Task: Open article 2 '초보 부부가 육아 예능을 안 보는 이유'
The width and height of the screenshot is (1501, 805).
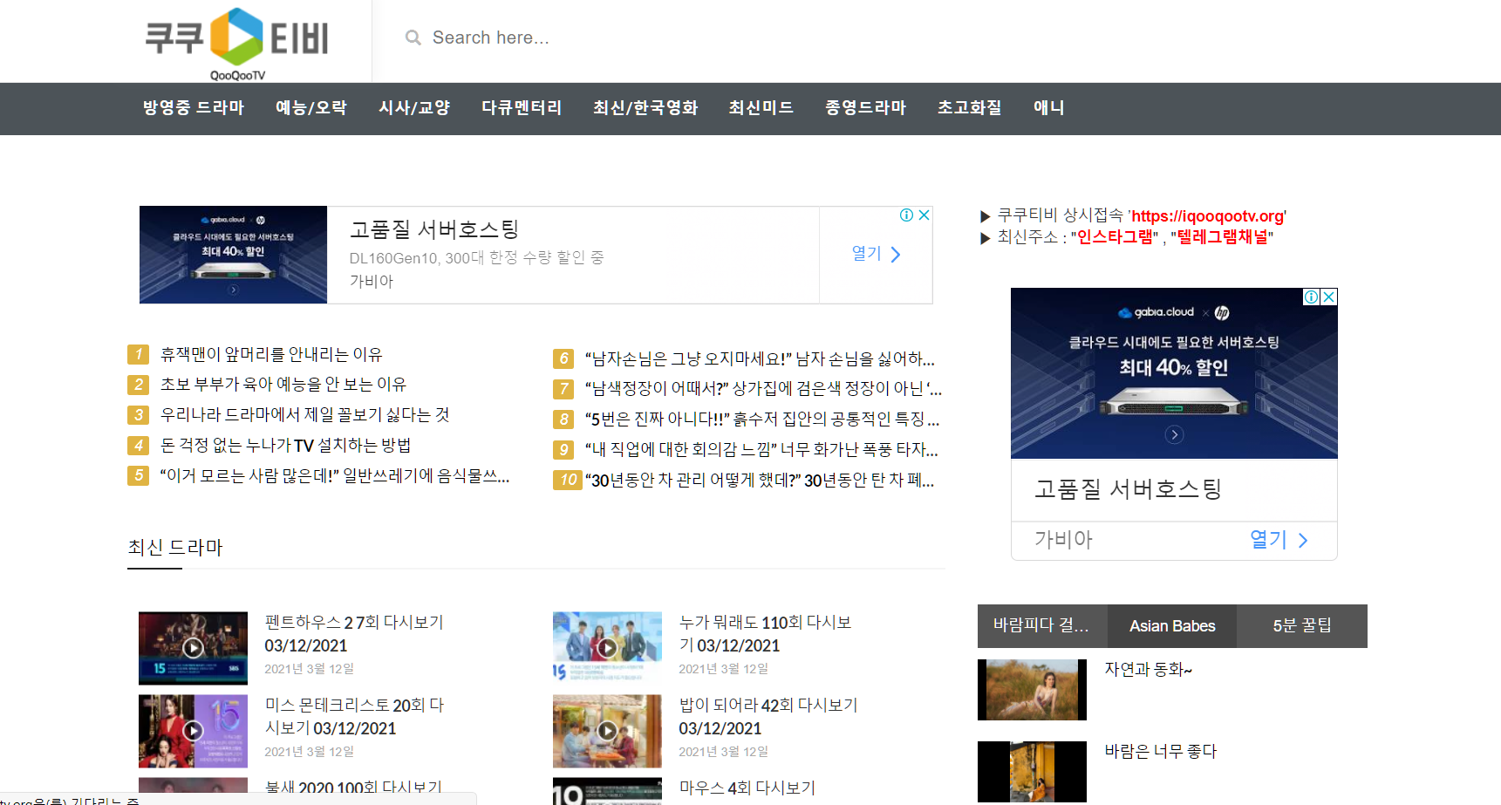Action: [x=283, y=384]
